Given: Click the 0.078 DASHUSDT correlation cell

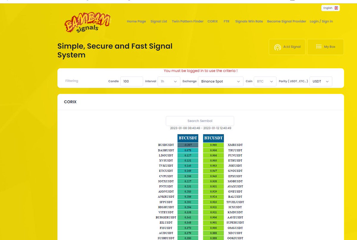Looking at the screenshot, I should (x=188, y=150).
